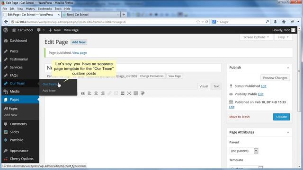Choose Add New in Our Team flyout
This screenshot has height=170, width=303.
pyautogui.click(x=49, y=91)
